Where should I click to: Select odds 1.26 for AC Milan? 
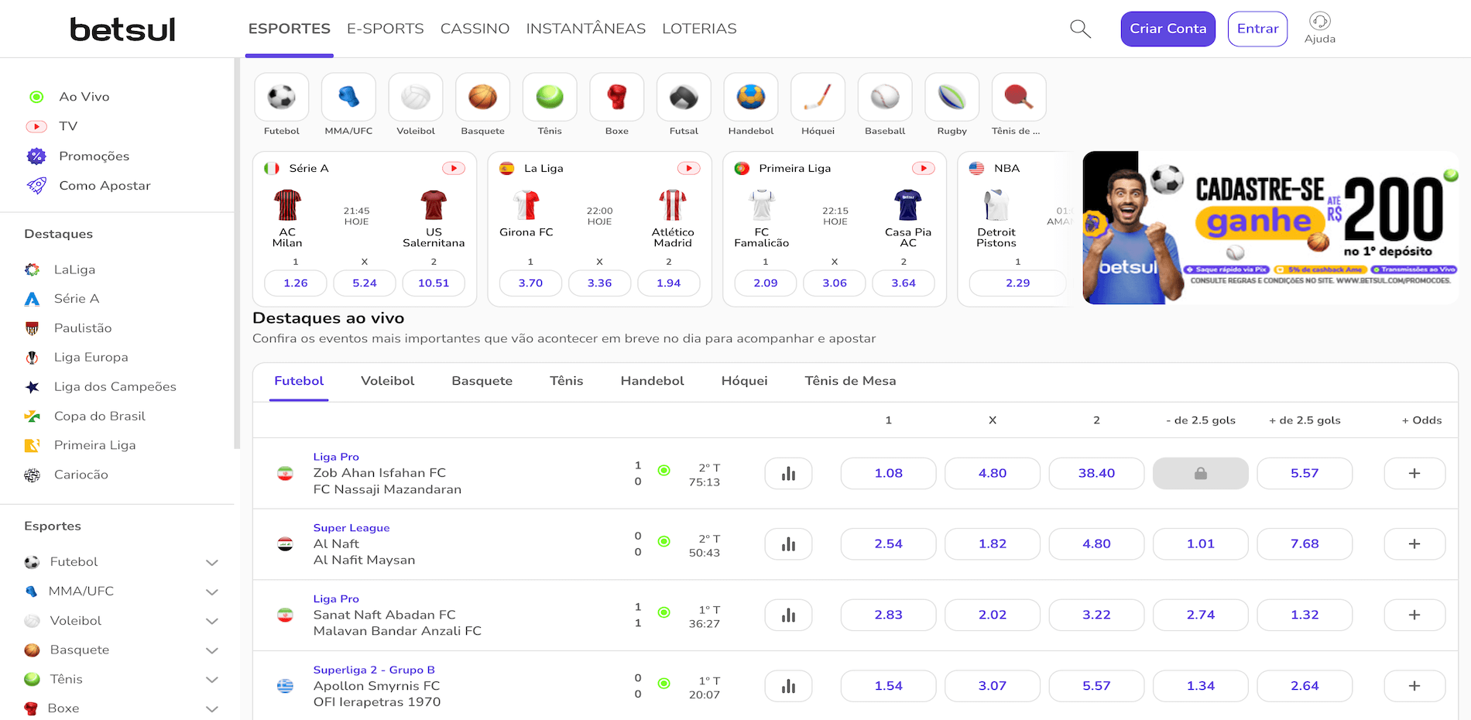tap(296, 283)
